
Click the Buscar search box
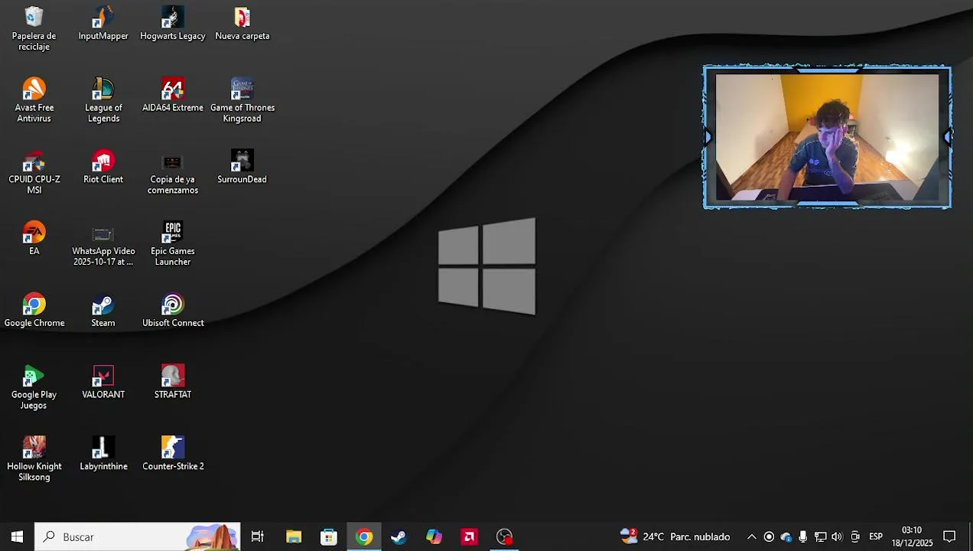click(x=138, y=536)
